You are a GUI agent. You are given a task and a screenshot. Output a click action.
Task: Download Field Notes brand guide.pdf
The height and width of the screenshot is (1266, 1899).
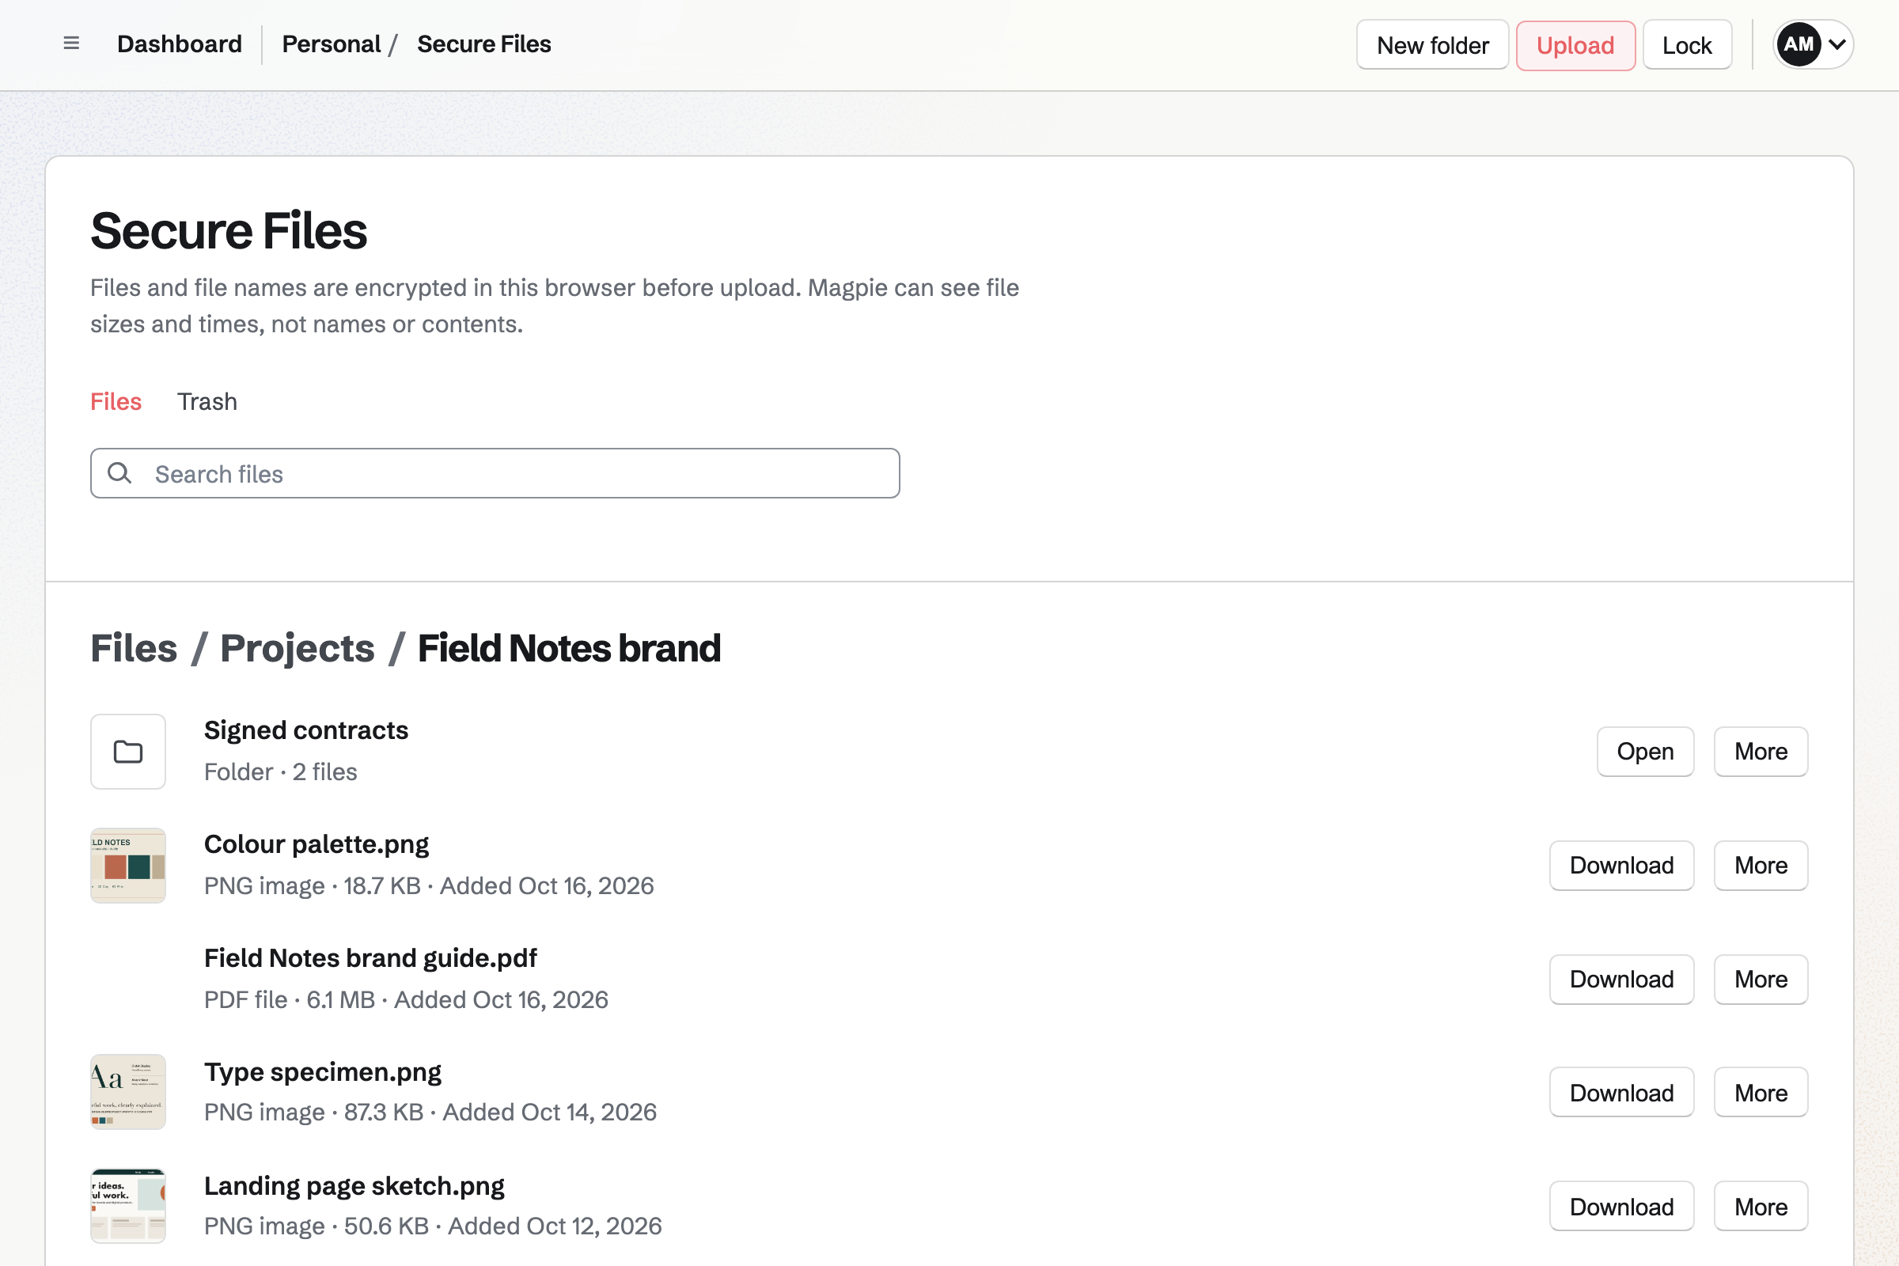1621,980
